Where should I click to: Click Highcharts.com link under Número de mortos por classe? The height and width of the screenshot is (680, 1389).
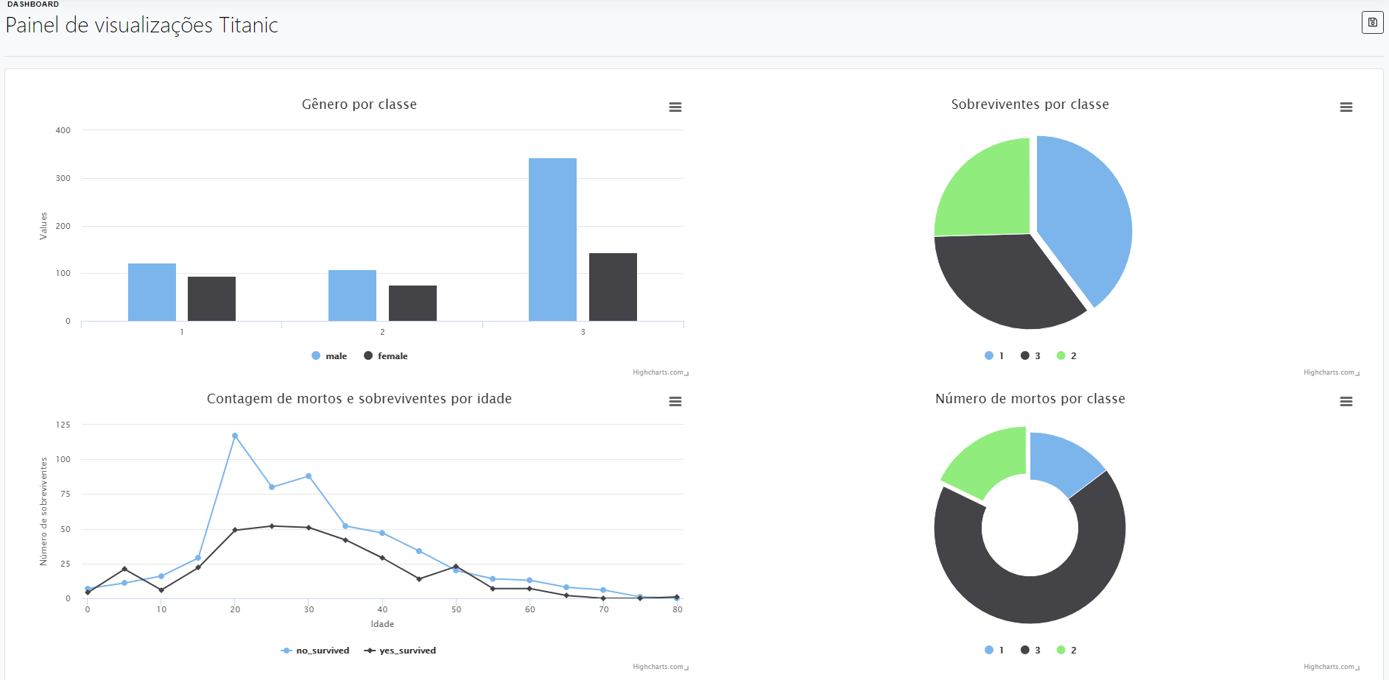pos(1329,667)
